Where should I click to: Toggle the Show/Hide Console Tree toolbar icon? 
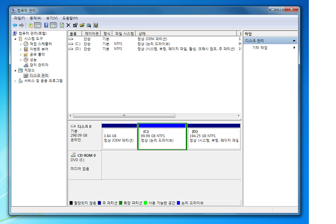coord(38,25)
